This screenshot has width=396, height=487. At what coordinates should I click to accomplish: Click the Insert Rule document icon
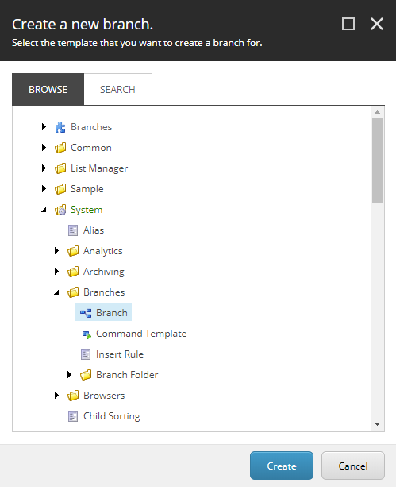(x=86, y=354)
